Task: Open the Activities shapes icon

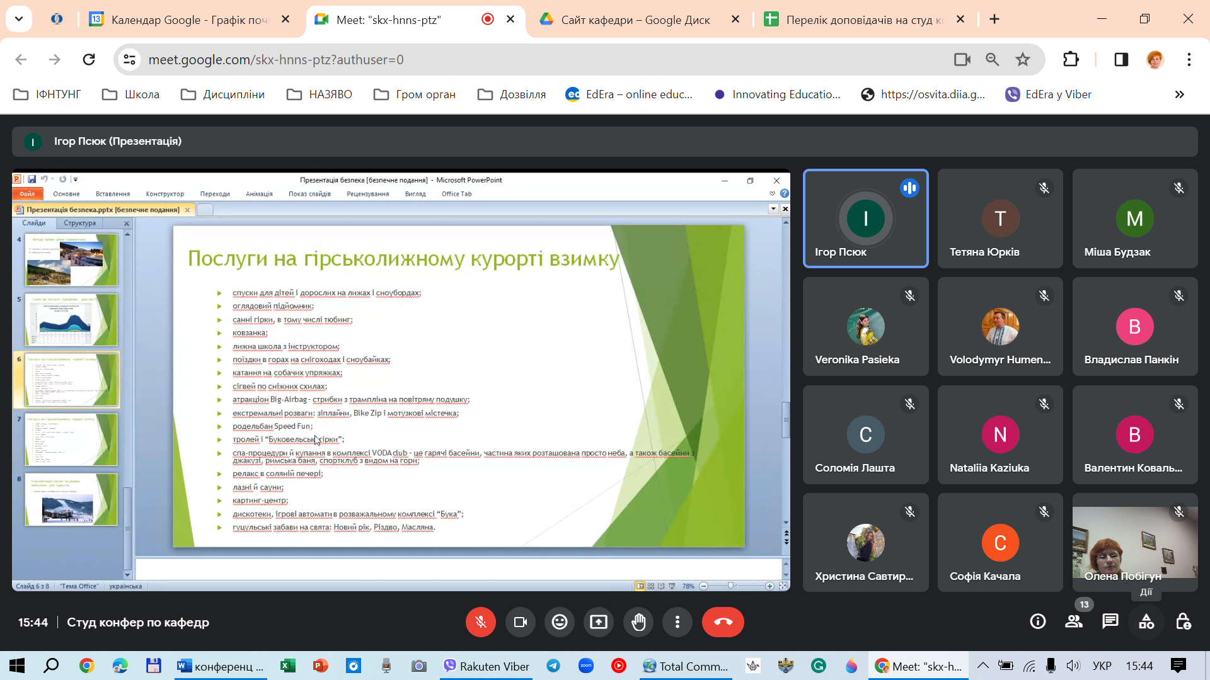Action: 1146,622
